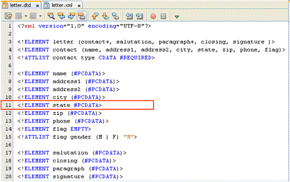Click Find Next Occurrence icon
The width and height of the screenshot is (290, 182).
pyautogui.click(x=71, y=16)
